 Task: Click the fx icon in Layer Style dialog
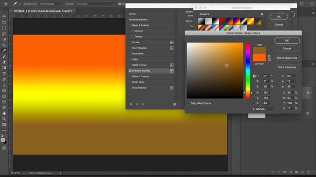pos(131,104)
